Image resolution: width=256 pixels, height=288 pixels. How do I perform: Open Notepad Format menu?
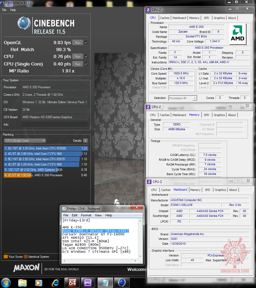pos(86,215)
